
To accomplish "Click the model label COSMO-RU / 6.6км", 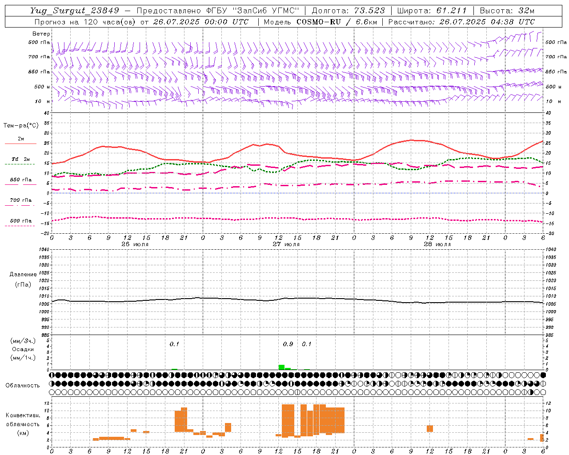I will click(x=337, y=22).
